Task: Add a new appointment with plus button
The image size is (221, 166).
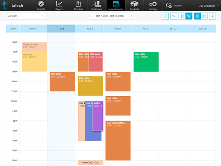Action: coord(212,16)
